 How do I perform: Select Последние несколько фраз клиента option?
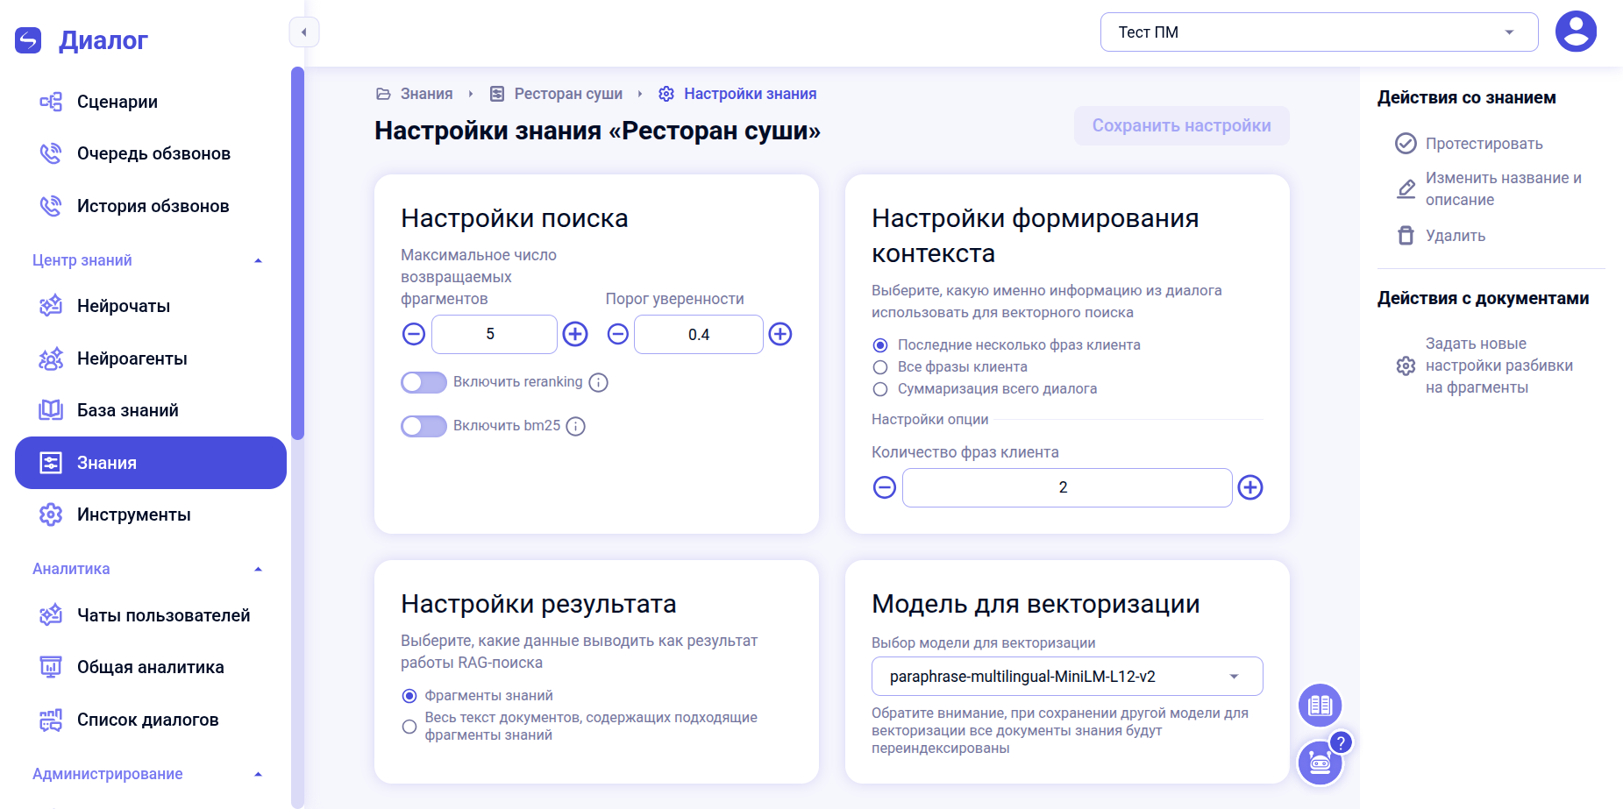[x=880, y=345]
